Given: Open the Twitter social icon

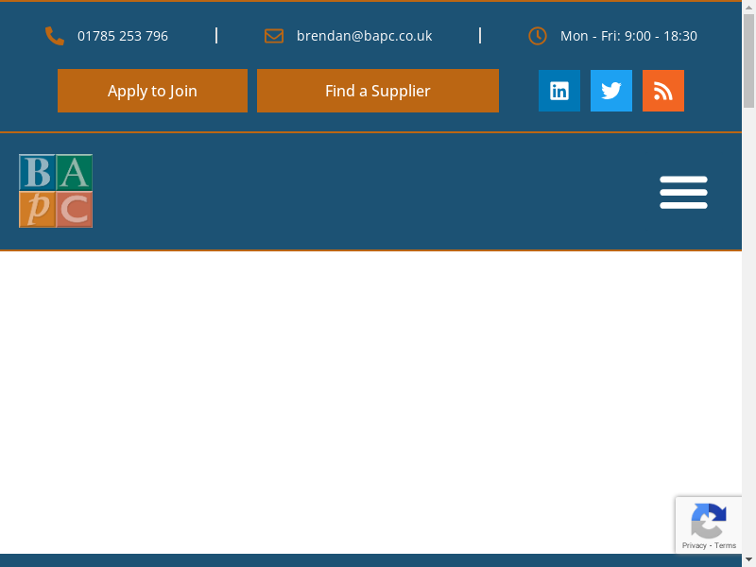Looking at the screenshot, I should 611,91.
